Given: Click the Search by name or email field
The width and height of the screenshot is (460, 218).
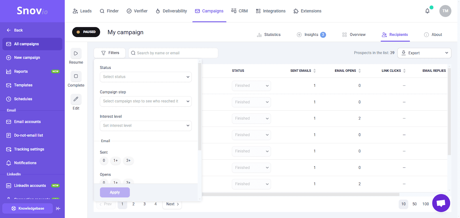Looking at the screenshot, I should tap(173, 53).
